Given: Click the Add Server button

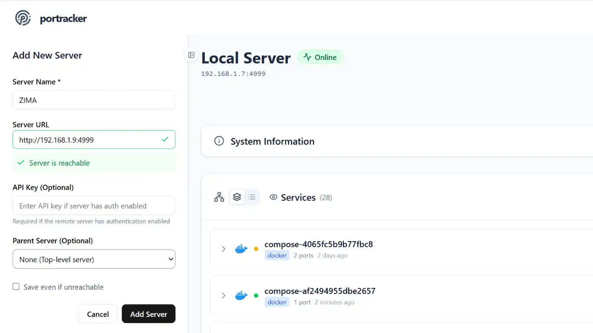Looking at the screenshot, I should point(148,314).
